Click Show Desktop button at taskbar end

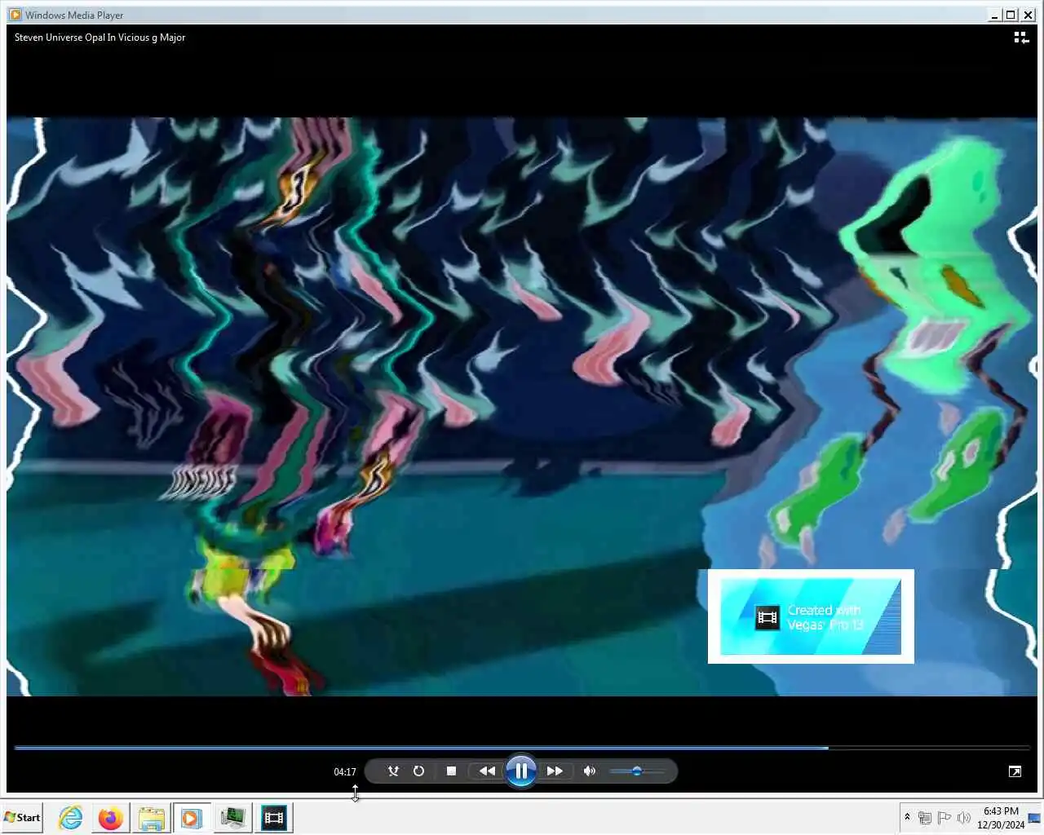pyautogui.click(x=1035, y=818)
